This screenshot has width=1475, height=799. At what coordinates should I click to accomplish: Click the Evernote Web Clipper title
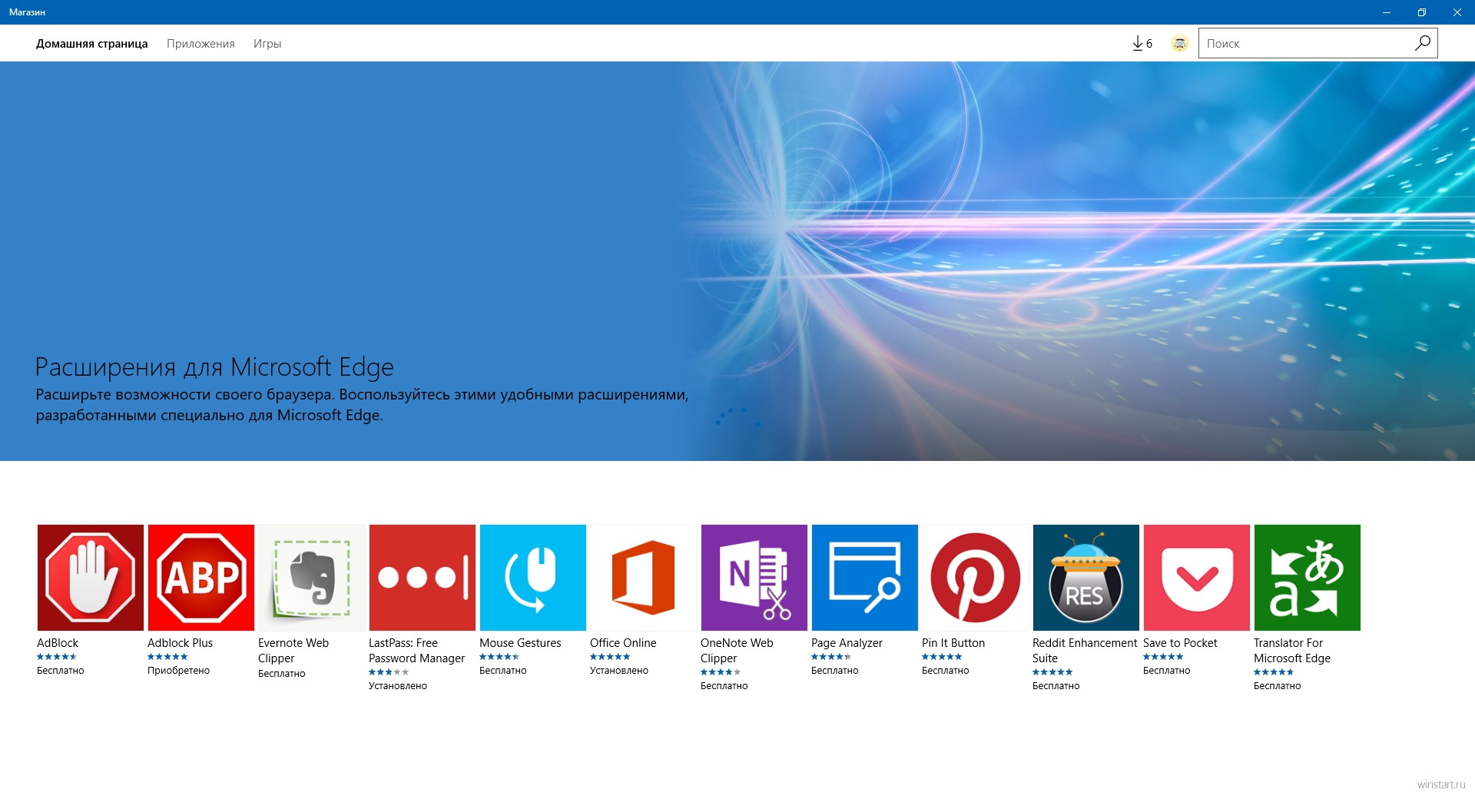pyautogui.click(x=293, y=651)
